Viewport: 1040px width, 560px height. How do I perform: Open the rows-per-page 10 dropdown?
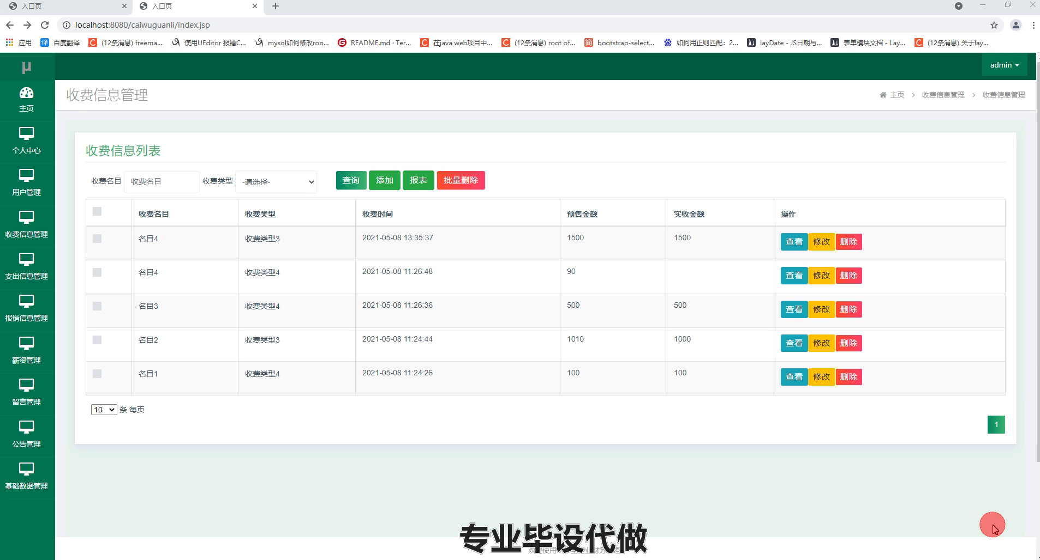click(x=104, y=410)
